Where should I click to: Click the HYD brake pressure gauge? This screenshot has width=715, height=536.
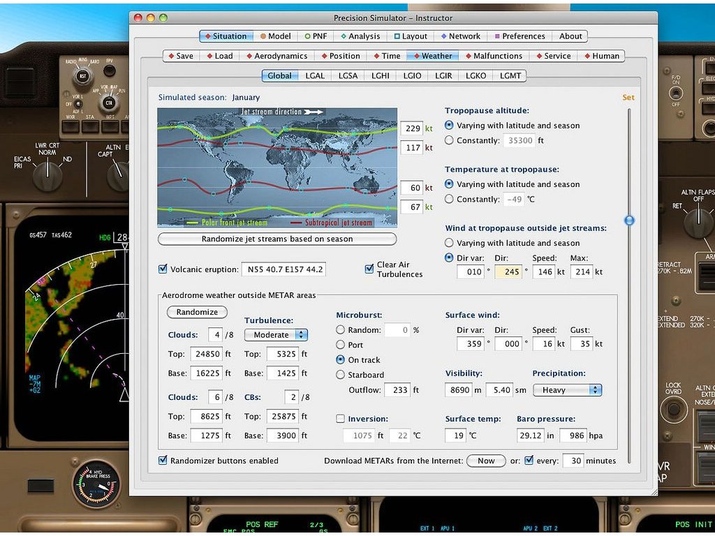(96, 484)
